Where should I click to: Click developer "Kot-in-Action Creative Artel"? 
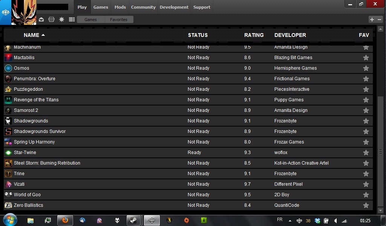click(x=301, y=163)
